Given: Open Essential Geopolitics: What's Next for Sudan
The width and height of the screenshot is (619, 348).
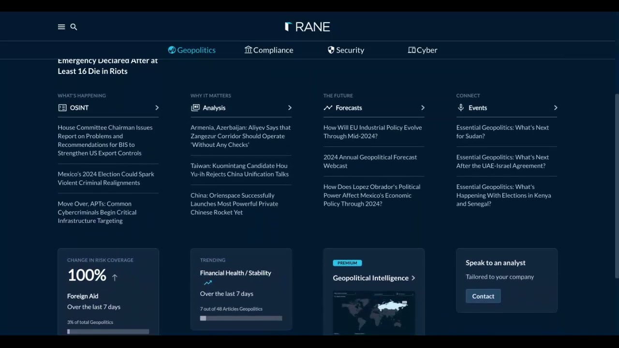Looking at the screenshot, I should [x=502, y=131].
